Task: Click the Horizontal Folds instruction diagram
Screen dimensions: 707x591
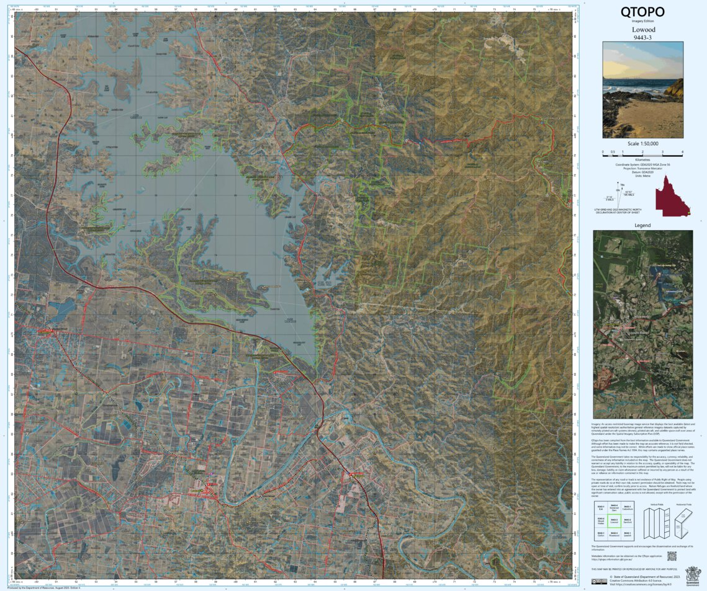Action: pos(682,523)
